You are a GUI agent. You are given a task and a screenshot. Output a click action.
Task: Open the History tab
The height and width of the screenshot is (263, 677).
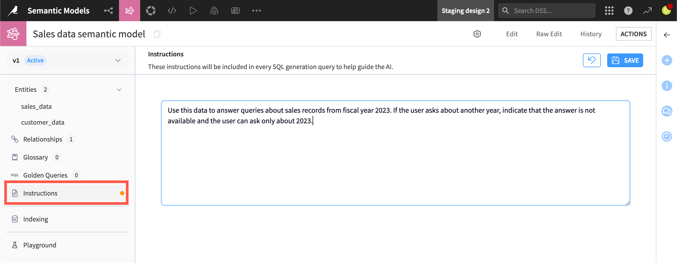591,34
